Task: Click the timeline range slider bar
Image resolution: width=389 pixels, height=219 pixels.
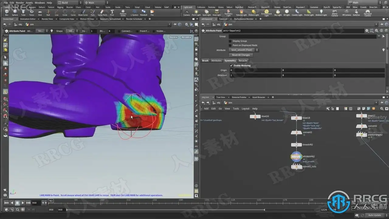Action: (x=165, y=210)
